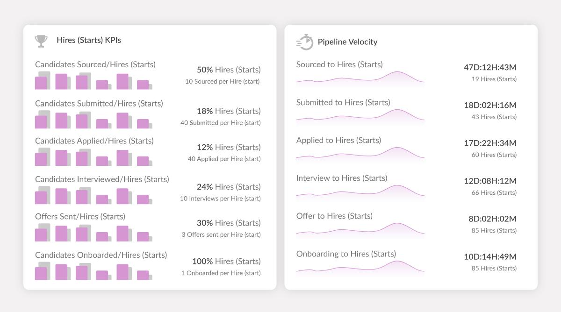561x312 pixels.
Task: Open the Hires (Starts) KPIs title
Action: tap(89, 40)
